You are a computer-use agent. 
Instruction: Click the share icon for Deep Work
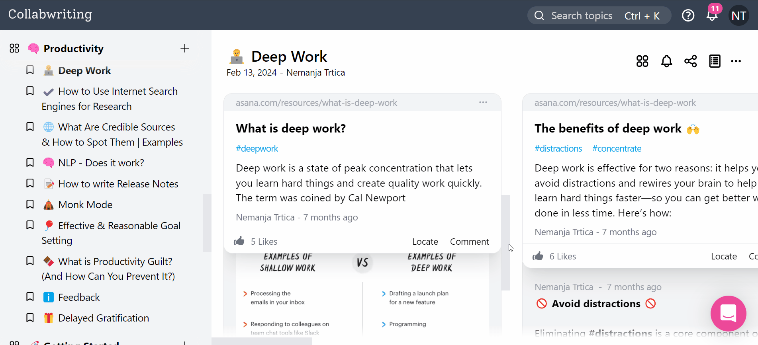click(x=690, y=61)
